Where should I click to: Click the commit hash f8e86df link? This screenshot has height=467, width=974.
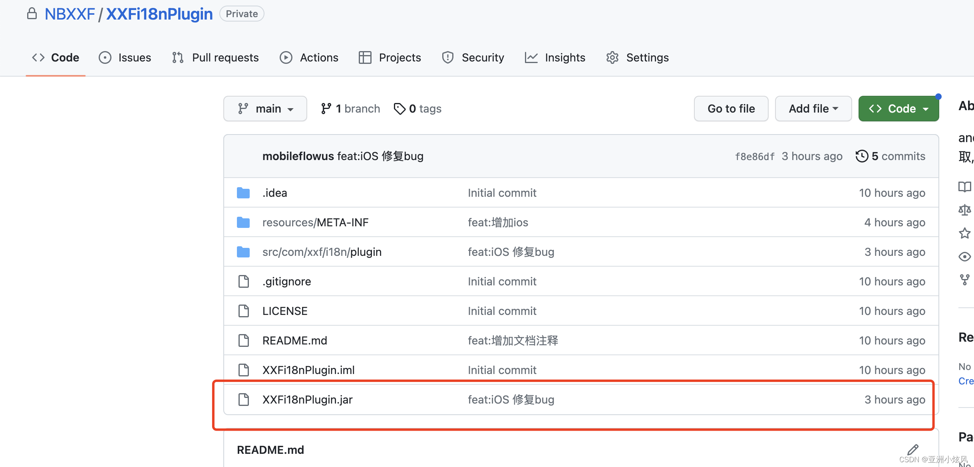[x=754, y=156]
